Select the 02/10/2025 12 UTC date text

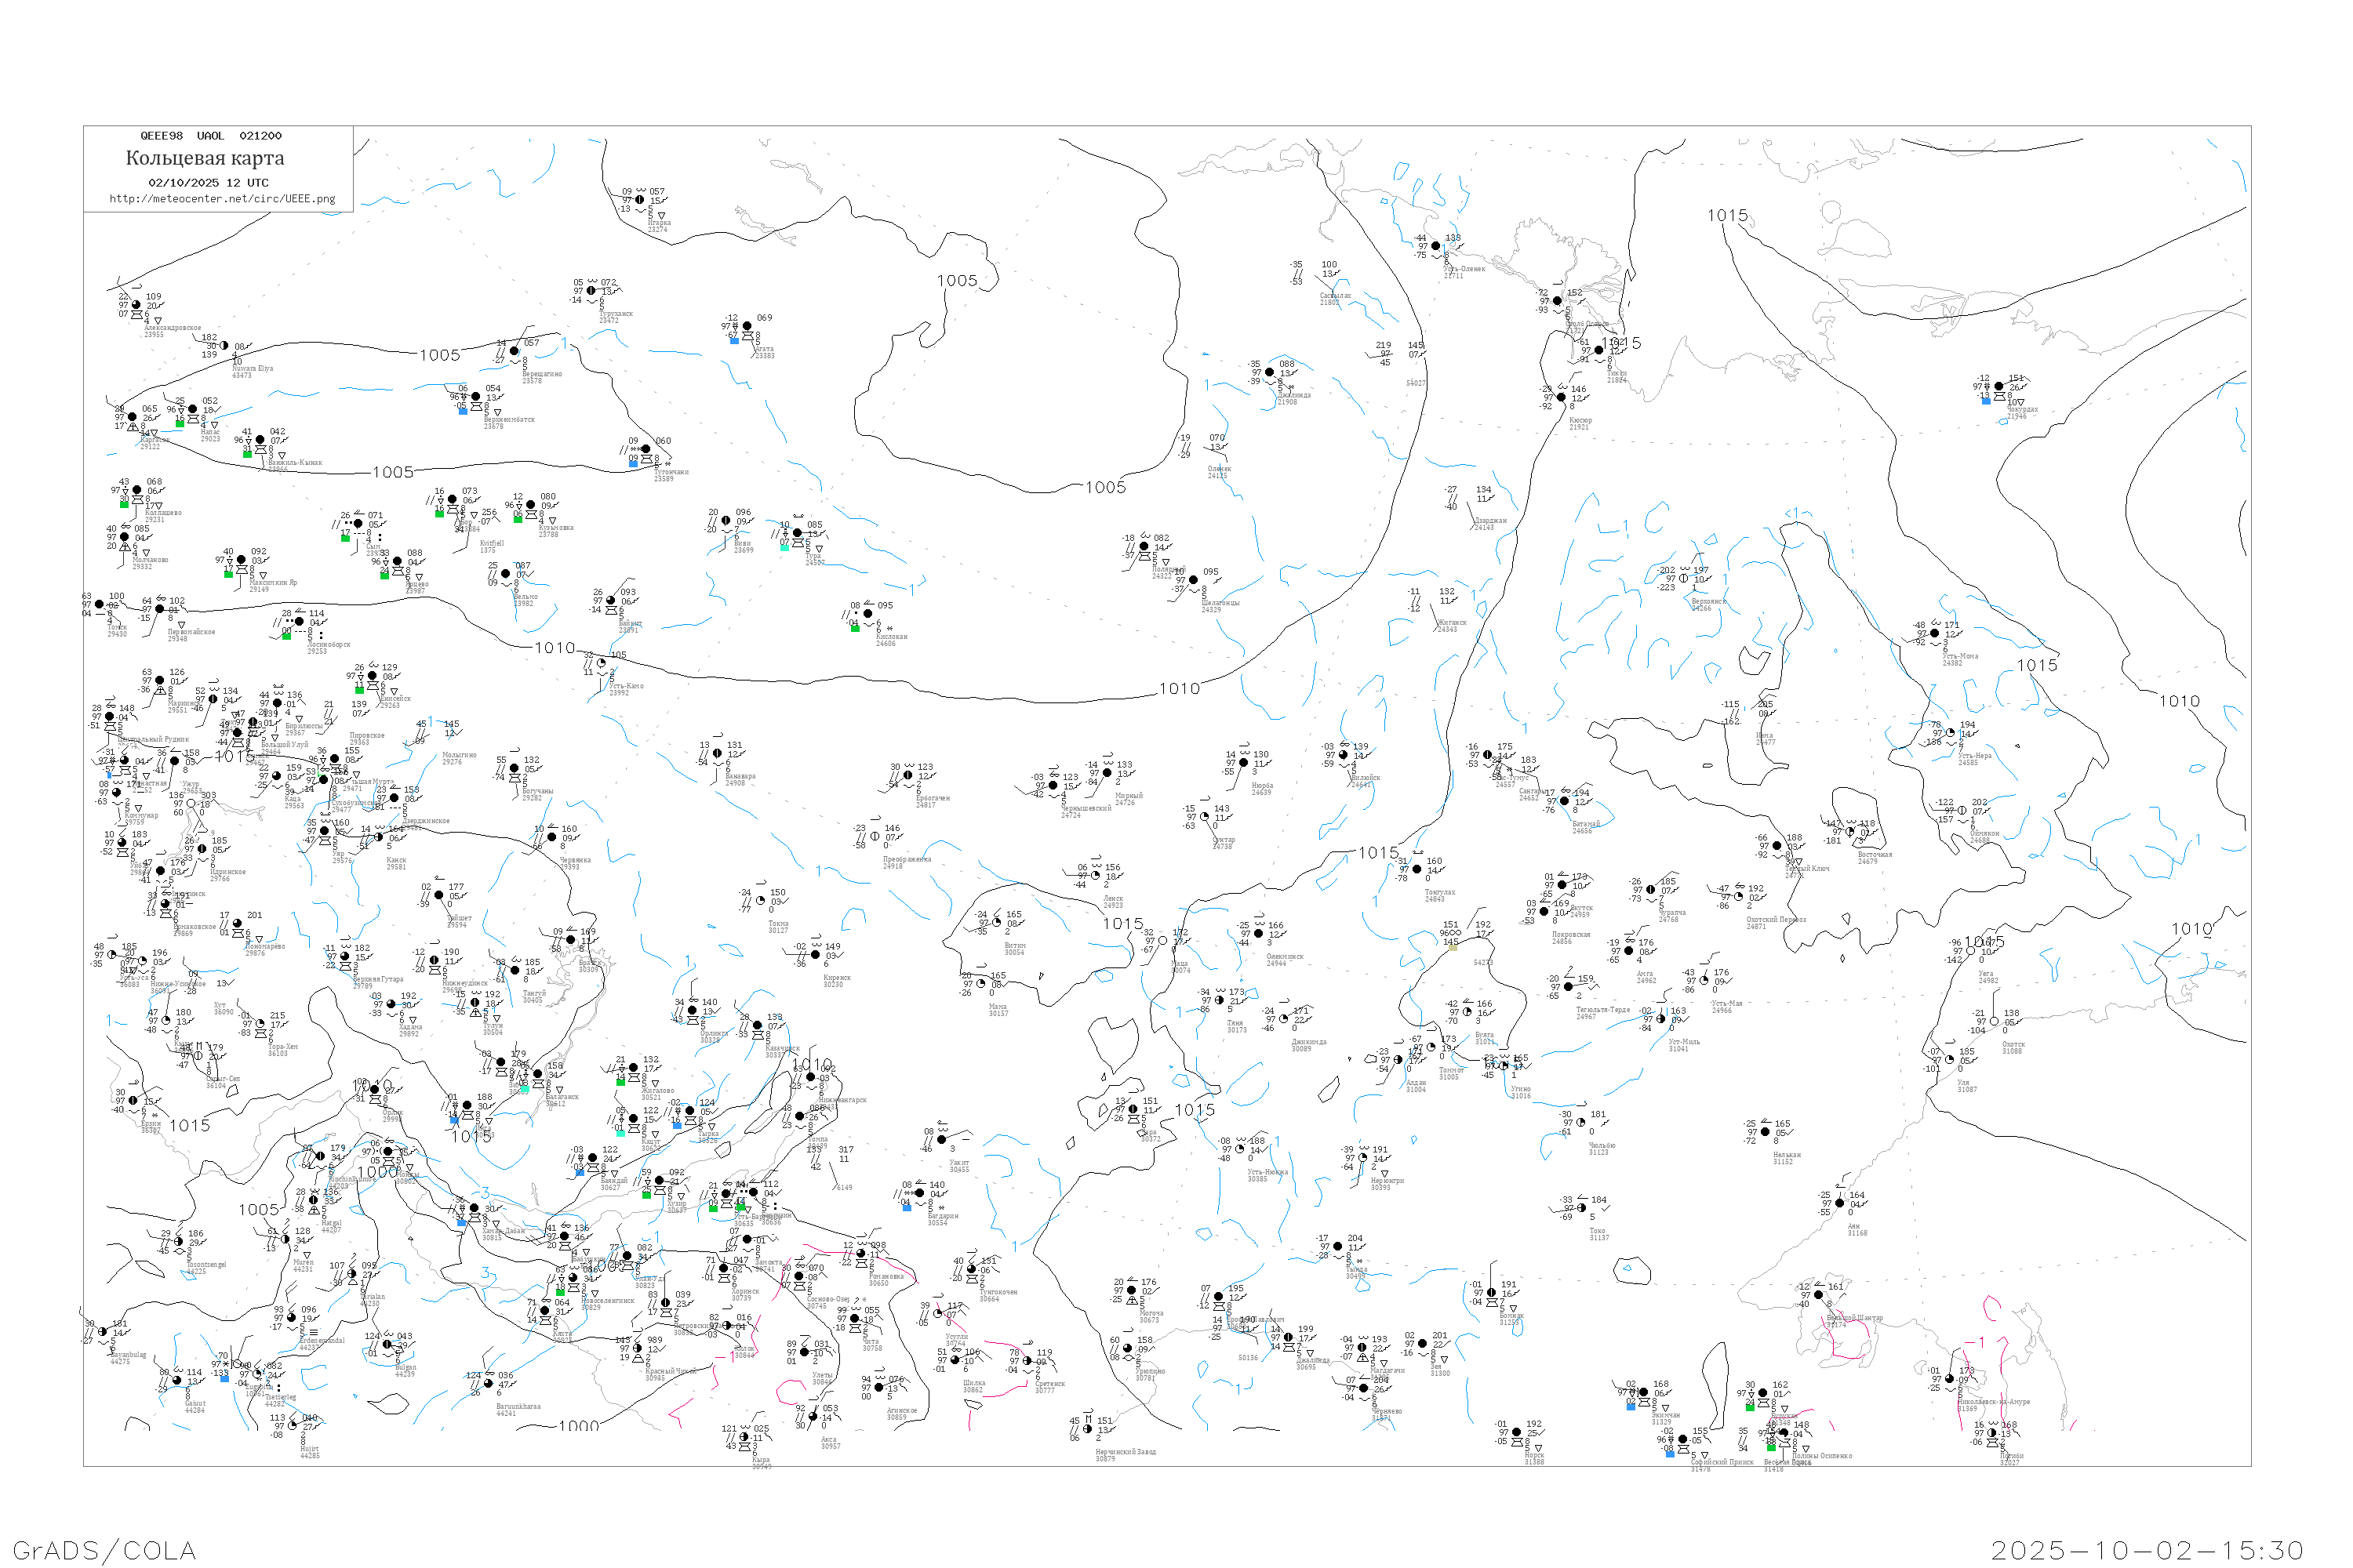208,183
